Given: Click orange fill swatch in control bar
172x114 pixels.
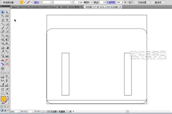Looking at the screenshot, I should (22, 2).
